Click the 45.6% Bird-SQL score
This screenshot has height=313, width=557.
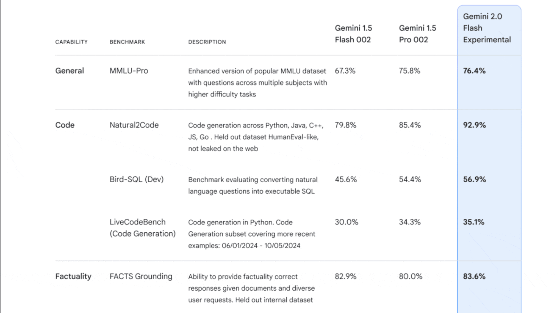(346, 179)
